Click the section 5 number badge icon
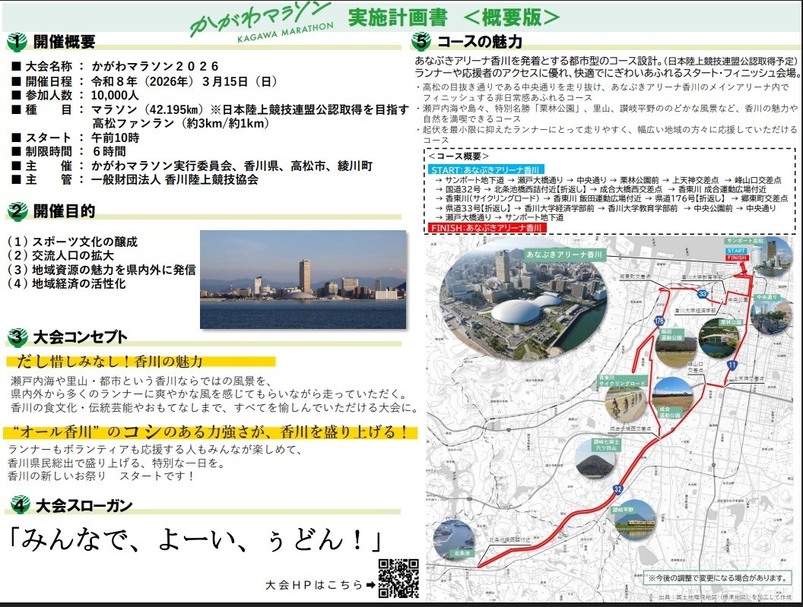This screenshot has height=607, width=803. [421, 41]
